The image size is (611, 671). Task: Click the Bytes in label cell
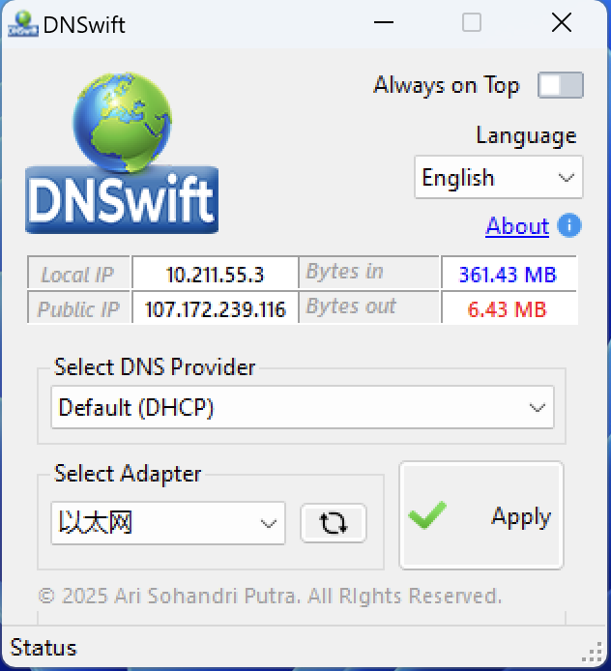tap(369, 272)
